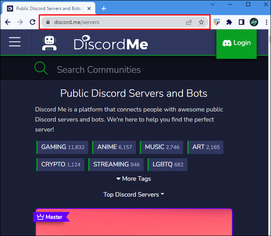Image resolution: width=271 pixels, height=236 pixels.
Task: Share this page icon in address bar
Action: (x=189, y=22)
